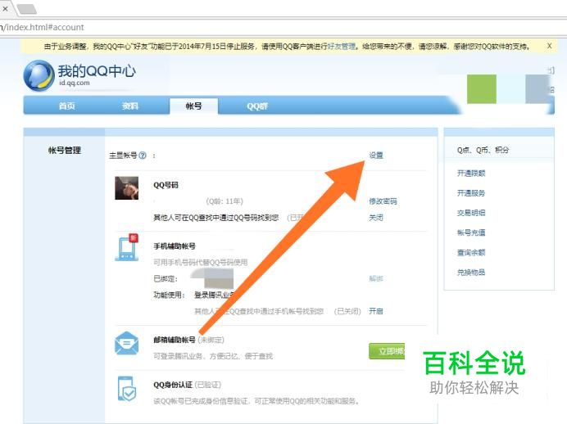Click the QQ center globe logo

coord(39,75)
